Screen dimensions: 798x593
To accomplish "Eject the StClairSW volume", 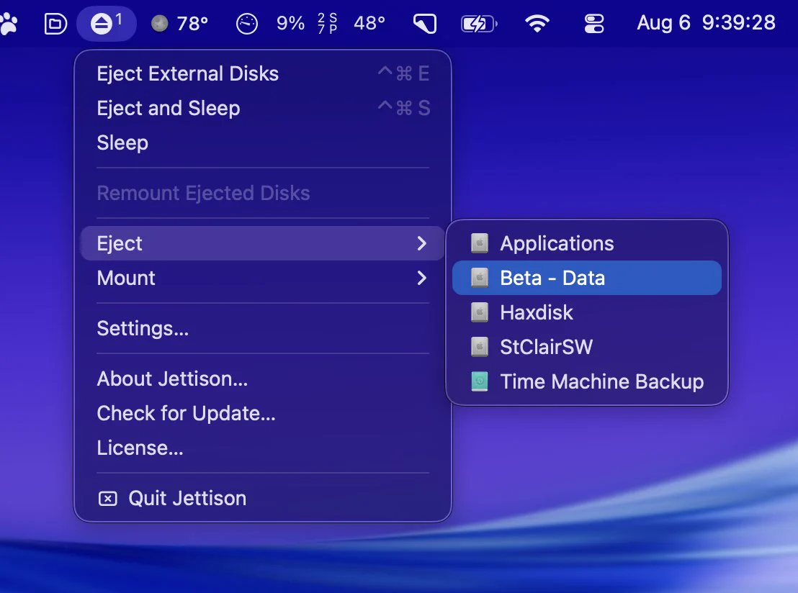I will click(587, 348).
